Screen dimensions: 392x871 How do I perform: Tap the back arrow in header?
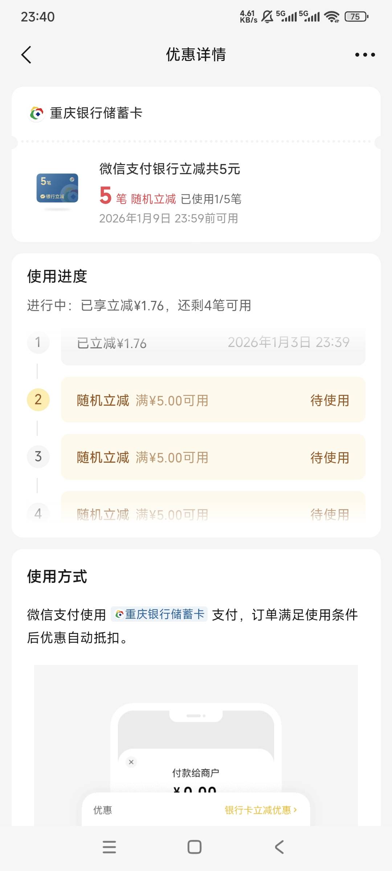(26, 55)
